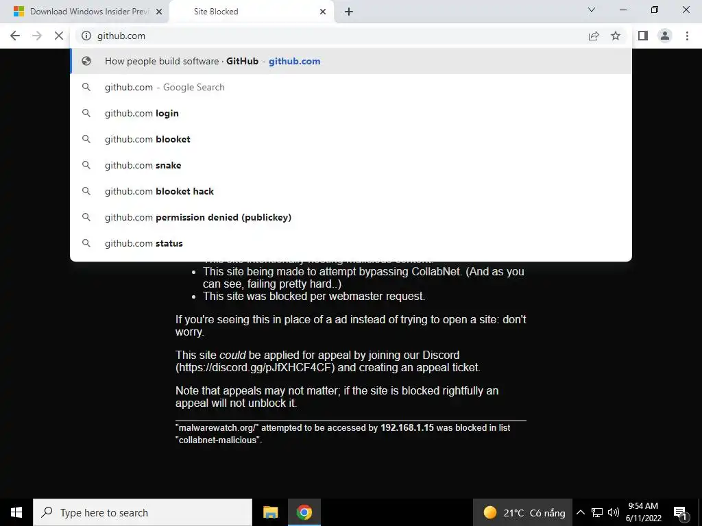Screen dimensions: 702x526
Task: Open Chrome's three-dot menu
Action: coord(687,36)
